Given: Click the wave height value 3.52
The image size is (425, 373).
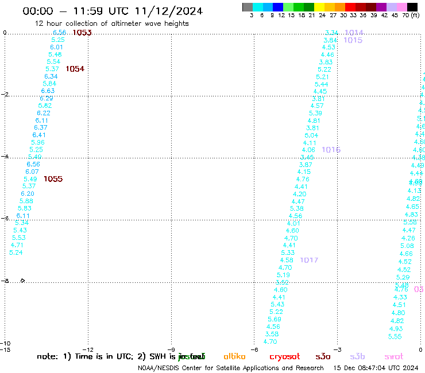Looking at the screenshot, I should 282,282.
